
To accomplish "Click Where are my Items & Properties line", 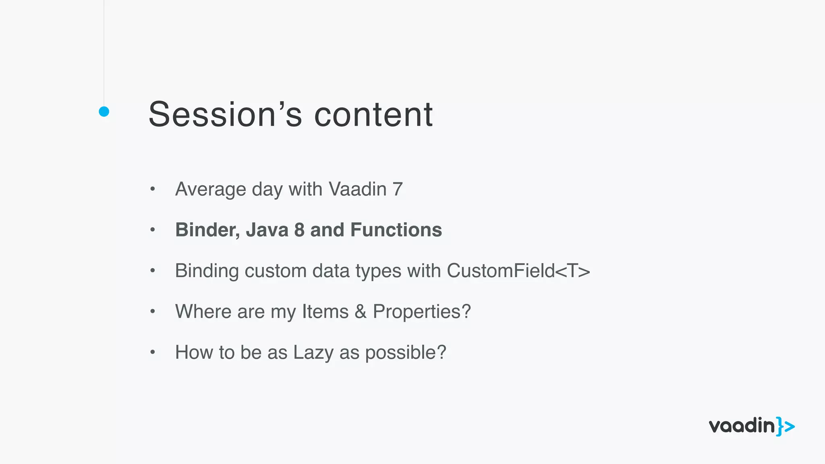I will pyautogui.click(x=323, y=312).
